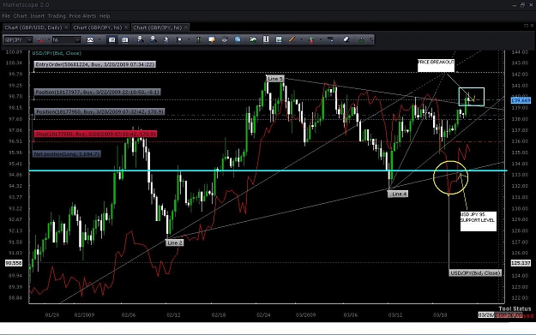The image size is (536, 335).
Task: Select the Line 5 trendline label
Action: [275, 79]
